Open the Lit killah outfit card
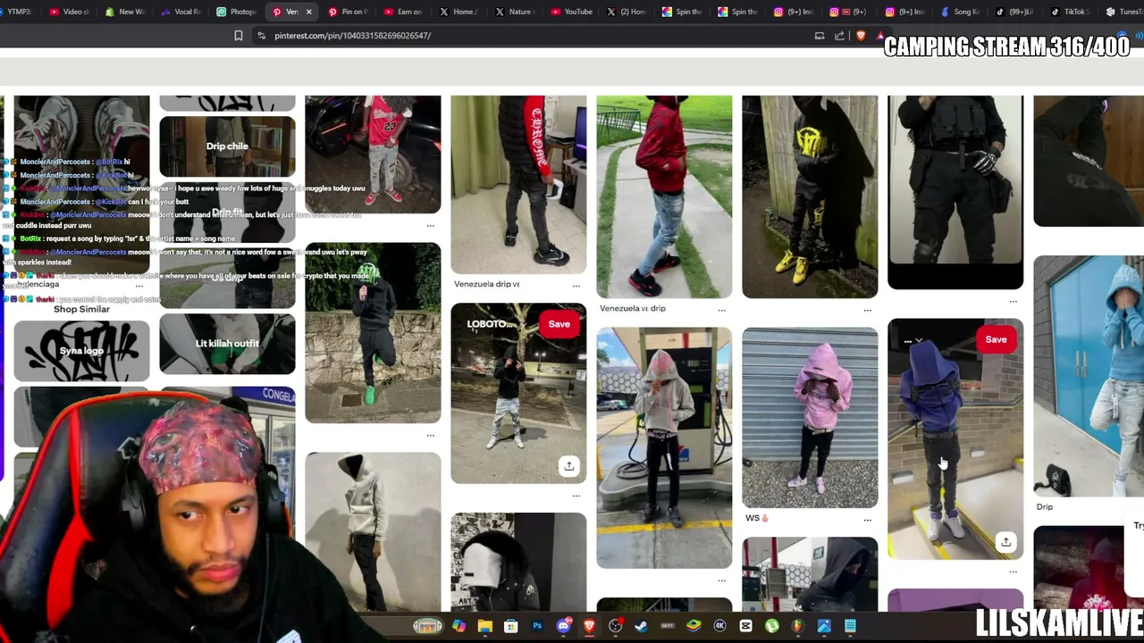Screen dimensions: 1144x643 (x=227, y=343)
